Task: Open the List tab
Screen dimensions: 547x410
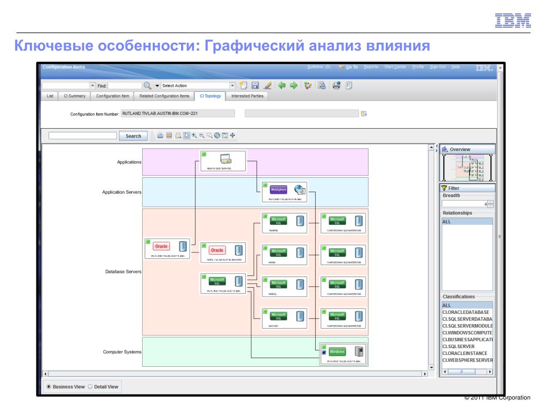Action: point(50,96)
